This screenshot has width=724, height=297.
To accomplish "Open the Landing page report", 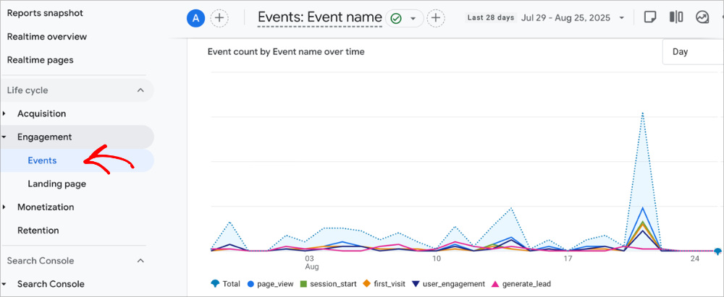I will click(x=56, y=184).
